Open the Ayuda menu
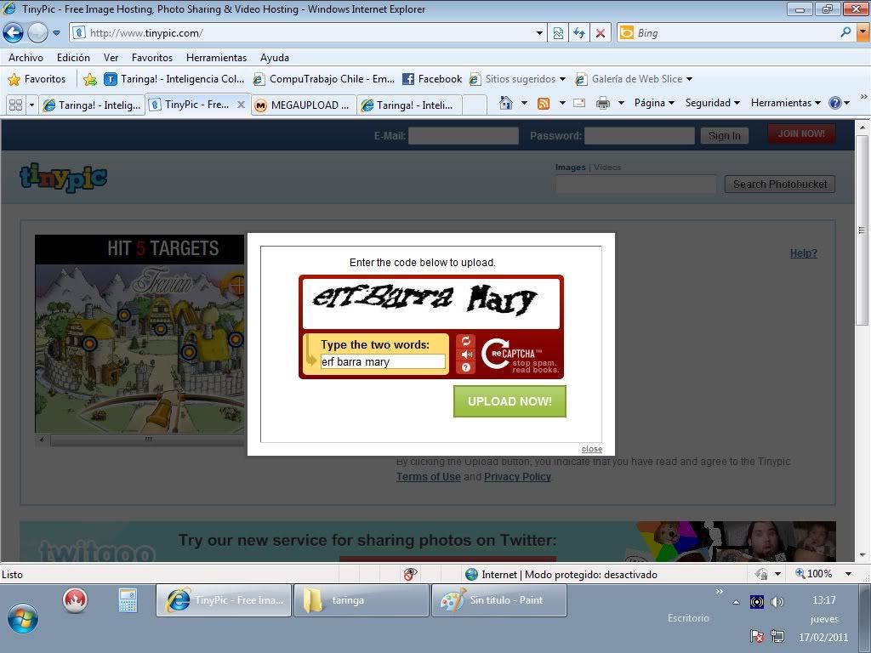871x653 pixels. [275, 58]
